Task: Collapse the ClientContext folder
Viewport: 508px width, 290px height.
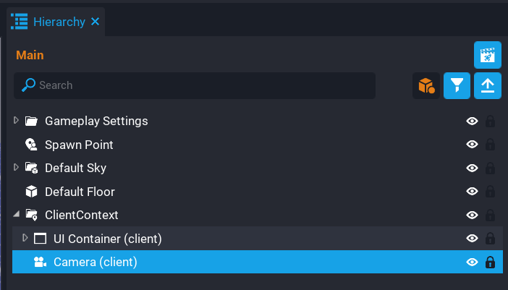Action: [x=17, y=215]
